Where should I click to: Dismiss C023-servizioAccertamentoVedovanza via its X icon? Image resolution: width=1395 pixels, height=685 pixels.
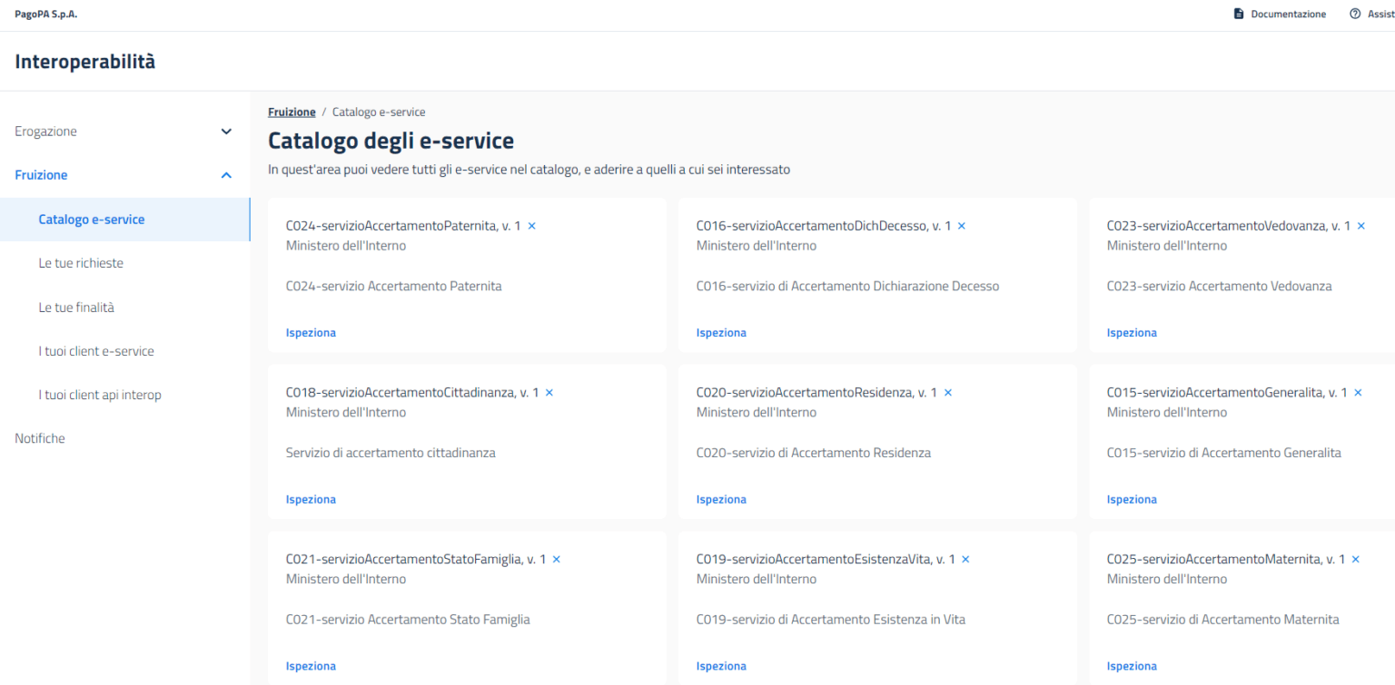click(1360, 225)
